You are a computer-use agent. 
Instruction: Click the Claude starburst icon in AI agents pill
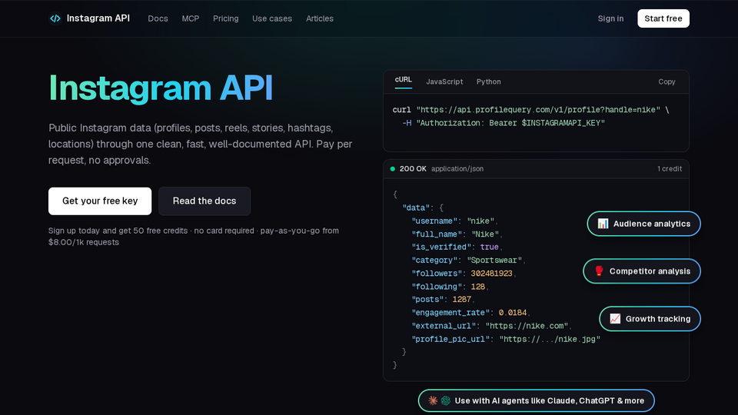click(x=433, y=400)
